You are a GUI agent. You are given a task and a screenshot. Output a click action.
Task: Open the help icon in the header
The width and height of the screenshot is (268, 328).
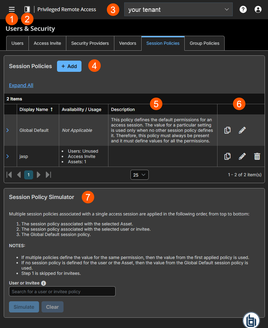(243, 9)
